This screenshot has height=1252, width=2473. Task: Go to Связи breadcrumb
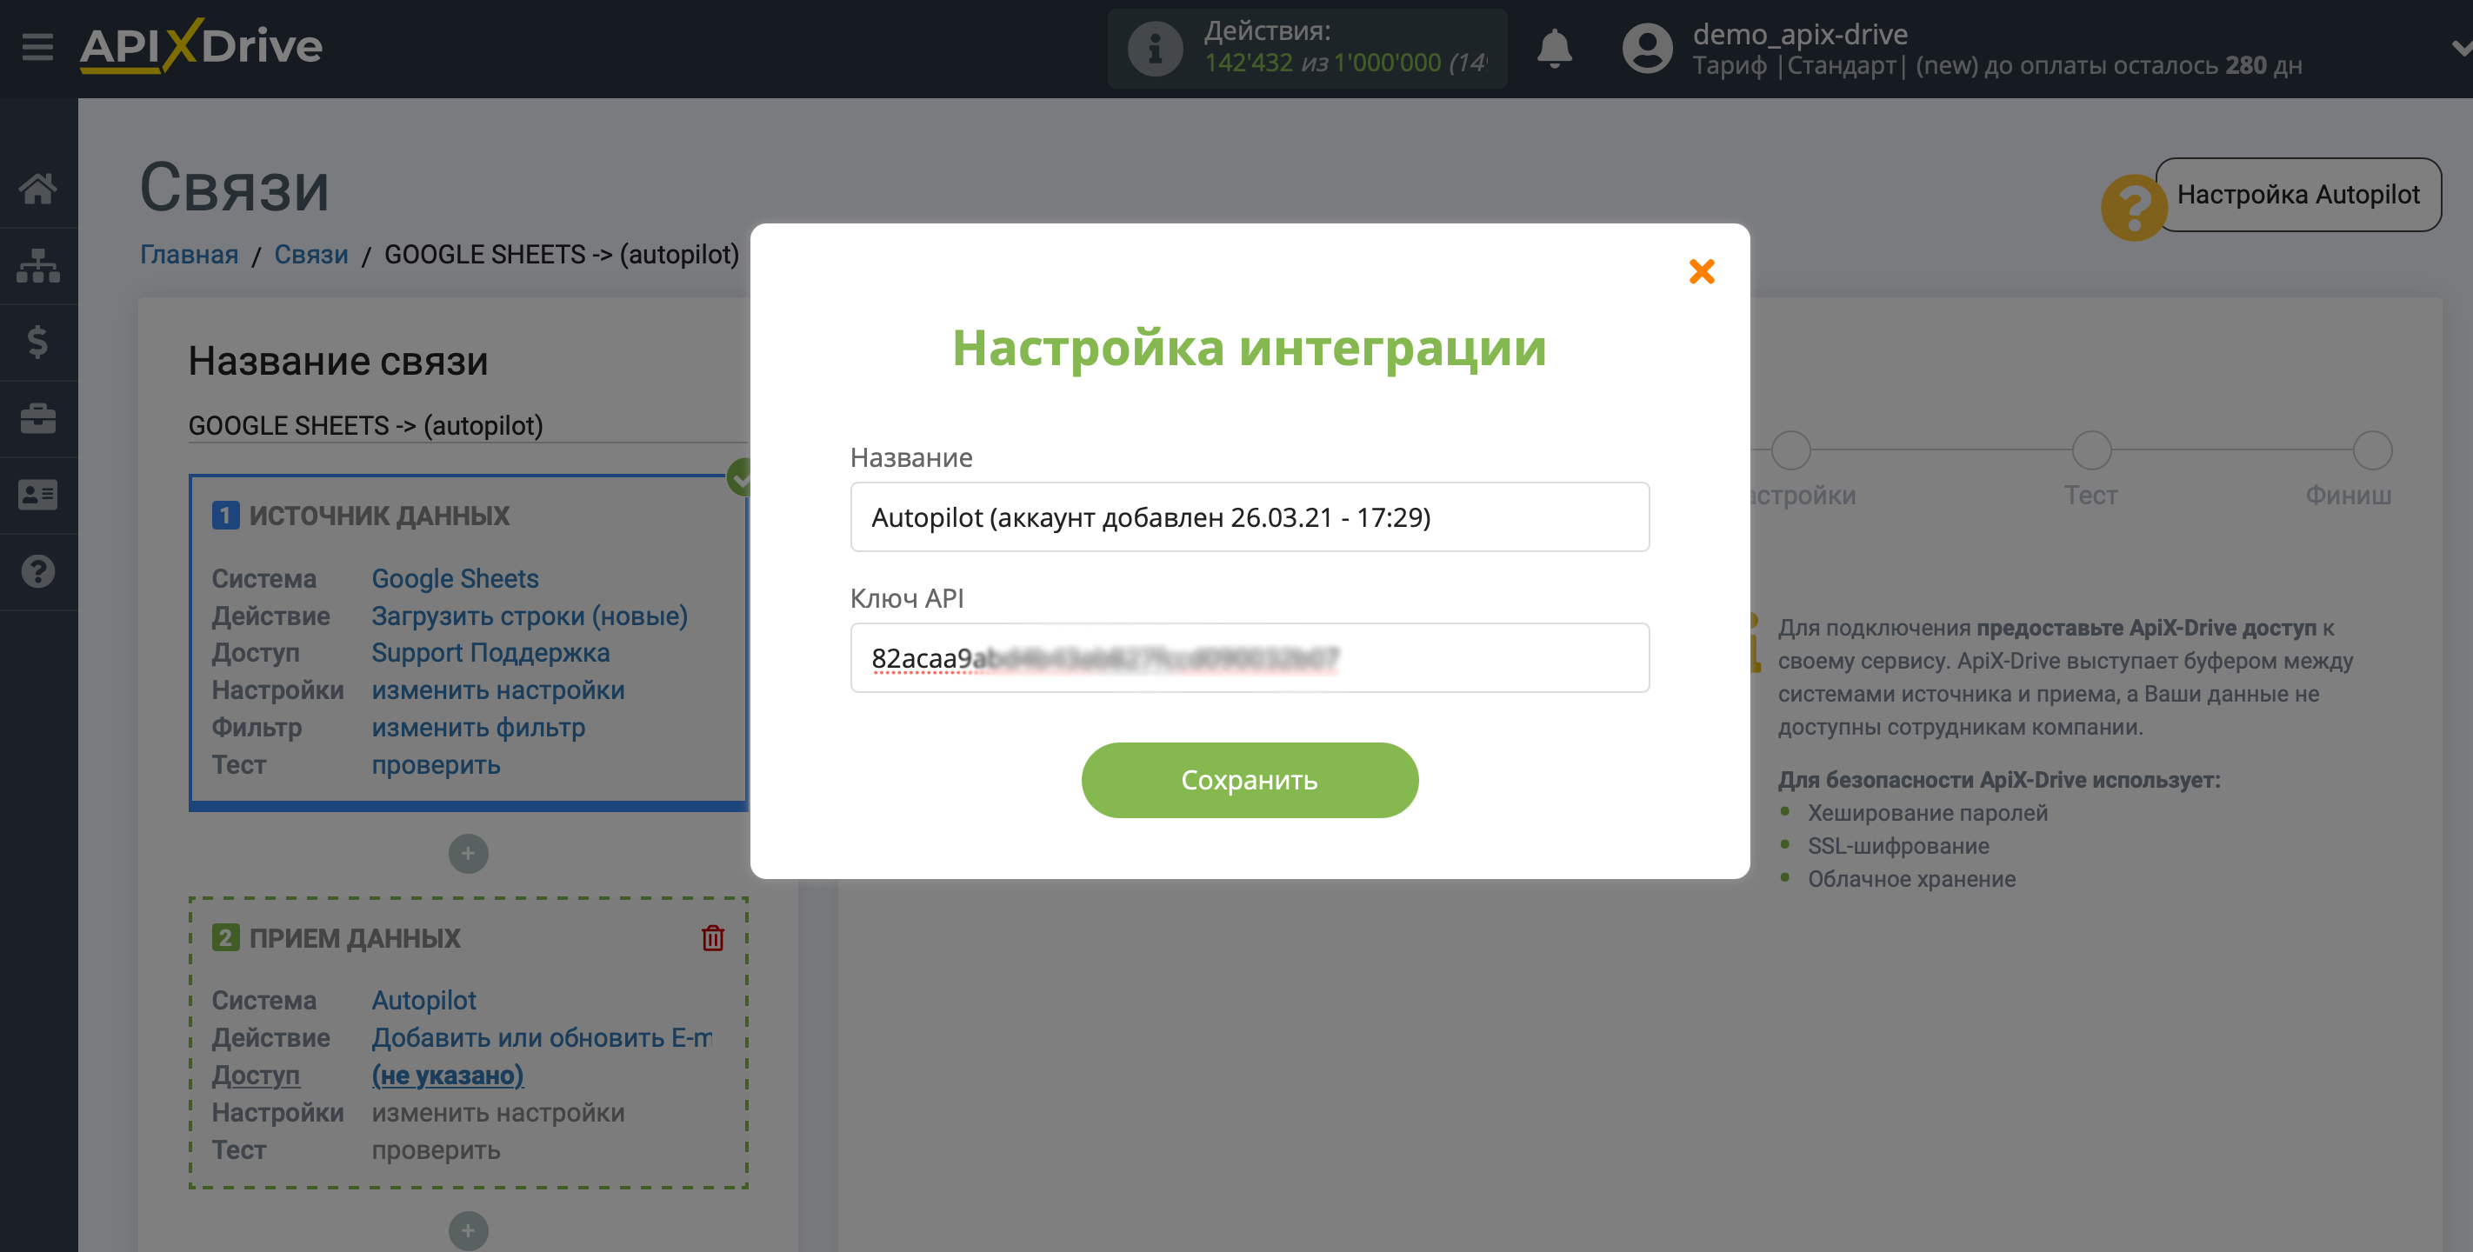(x=311, y=255)
